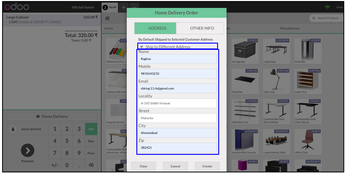Click the home breadcrumb icon
This screenshot has width=345, height=174.
pos(107,18)
